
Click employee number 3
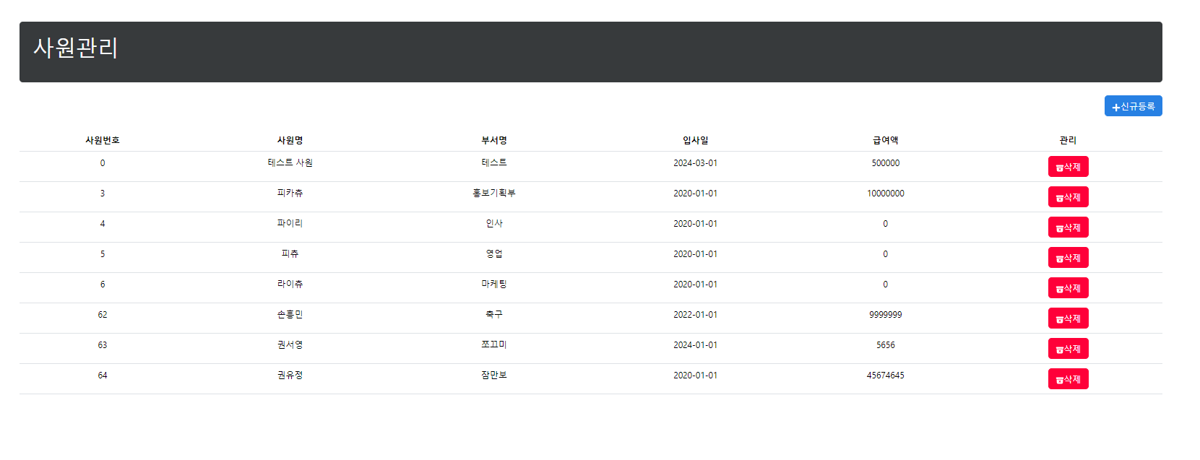tap(103, 194)
